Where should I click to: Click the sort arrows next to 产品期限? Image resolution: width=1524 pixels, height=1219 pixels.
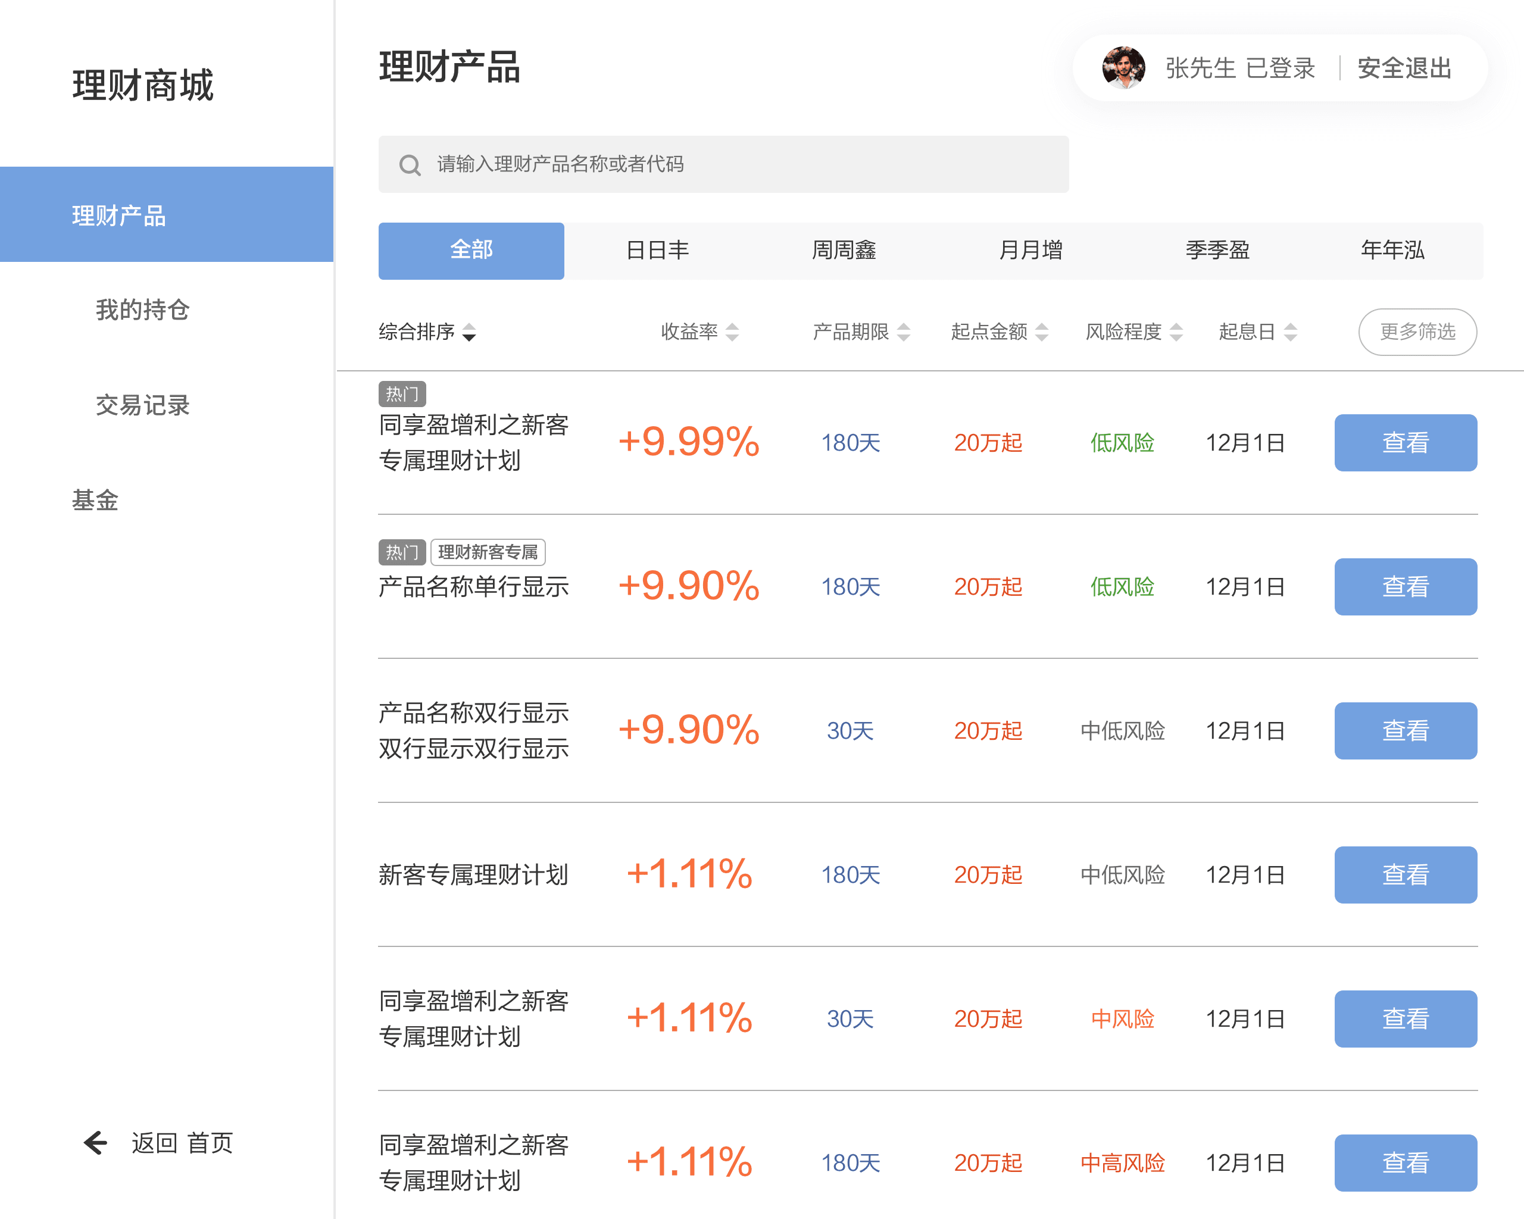point(903,332)
